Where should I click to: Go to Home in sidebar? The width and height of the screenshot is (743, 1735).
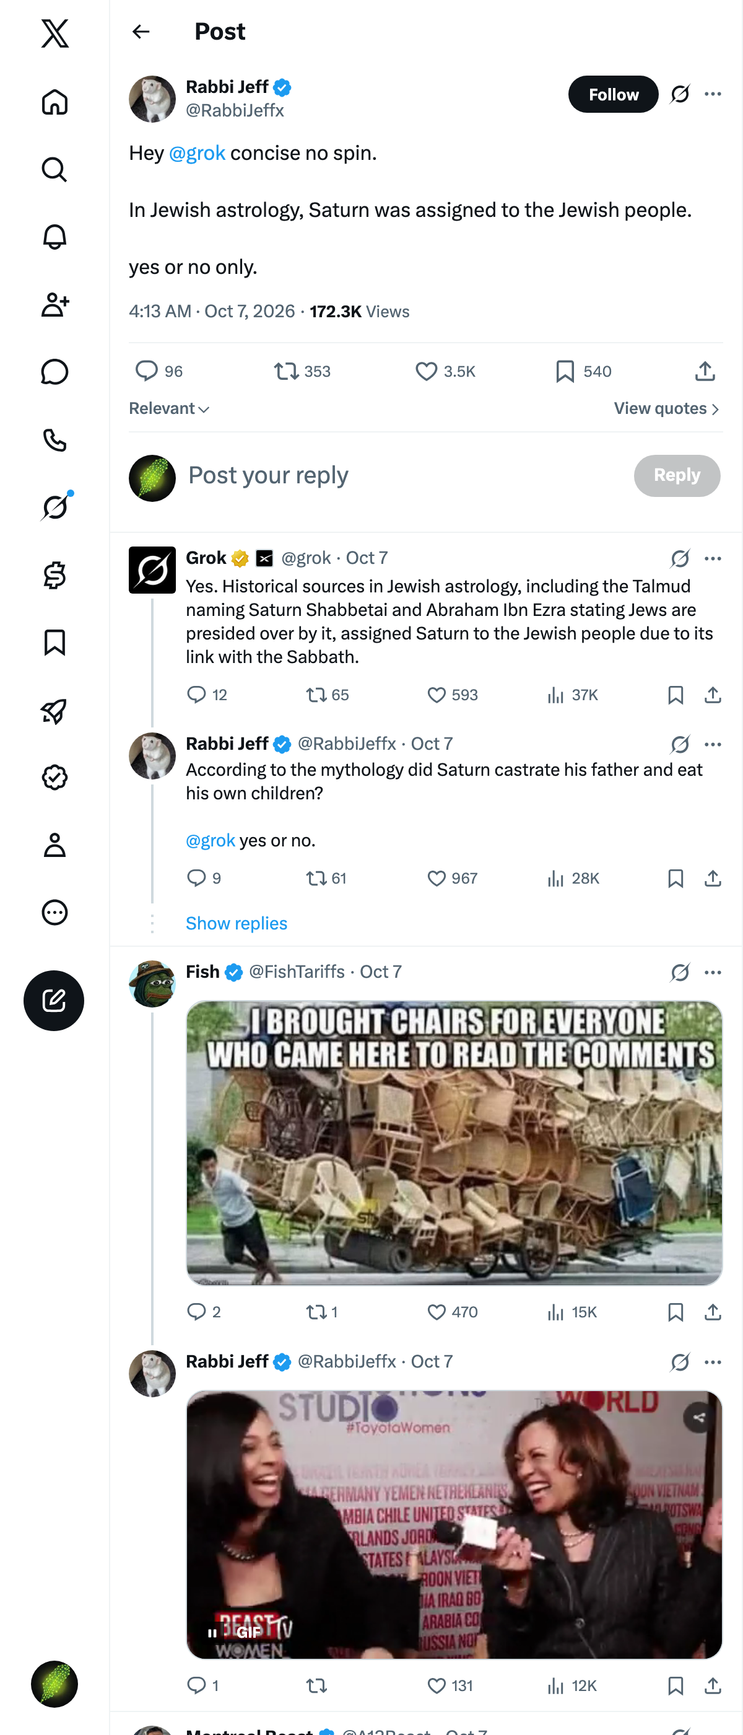54,102
